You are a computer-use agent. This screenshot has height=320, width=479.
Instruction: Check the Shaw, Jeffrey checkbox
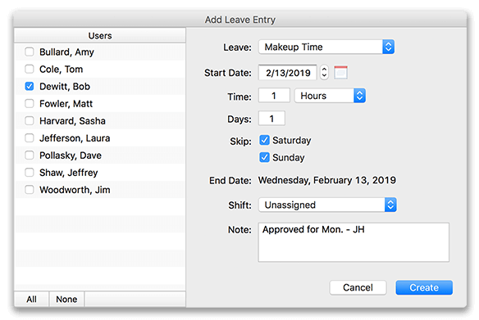coord(30,173)
